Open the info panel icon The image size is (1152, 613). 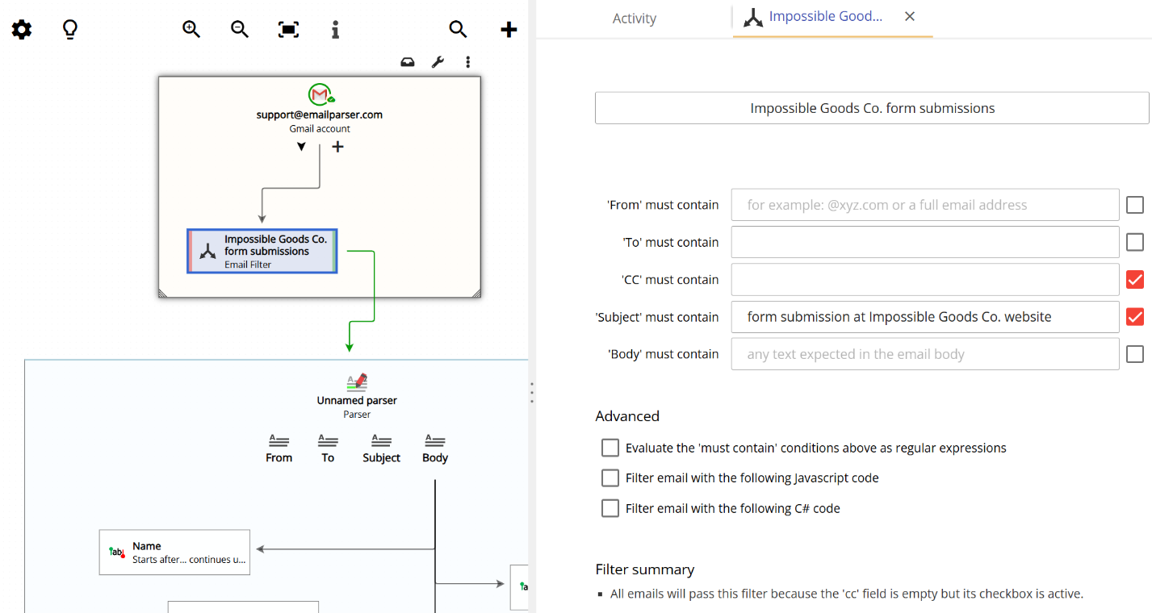pos(335,28)
